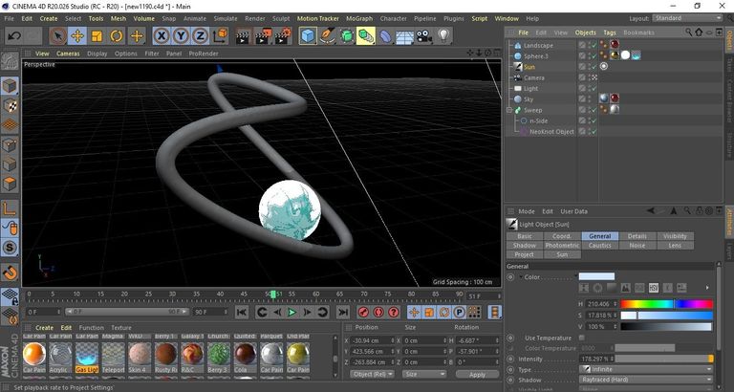Open the coordinate Size dropdown
Screen dimensions: 734x392
(x=424, y=374)
